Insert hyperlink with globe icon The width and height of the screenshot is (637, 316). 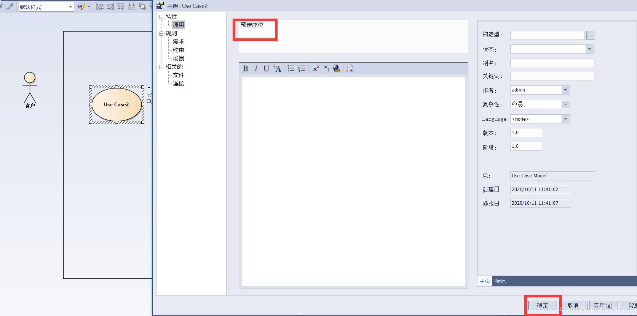[337, 68]
